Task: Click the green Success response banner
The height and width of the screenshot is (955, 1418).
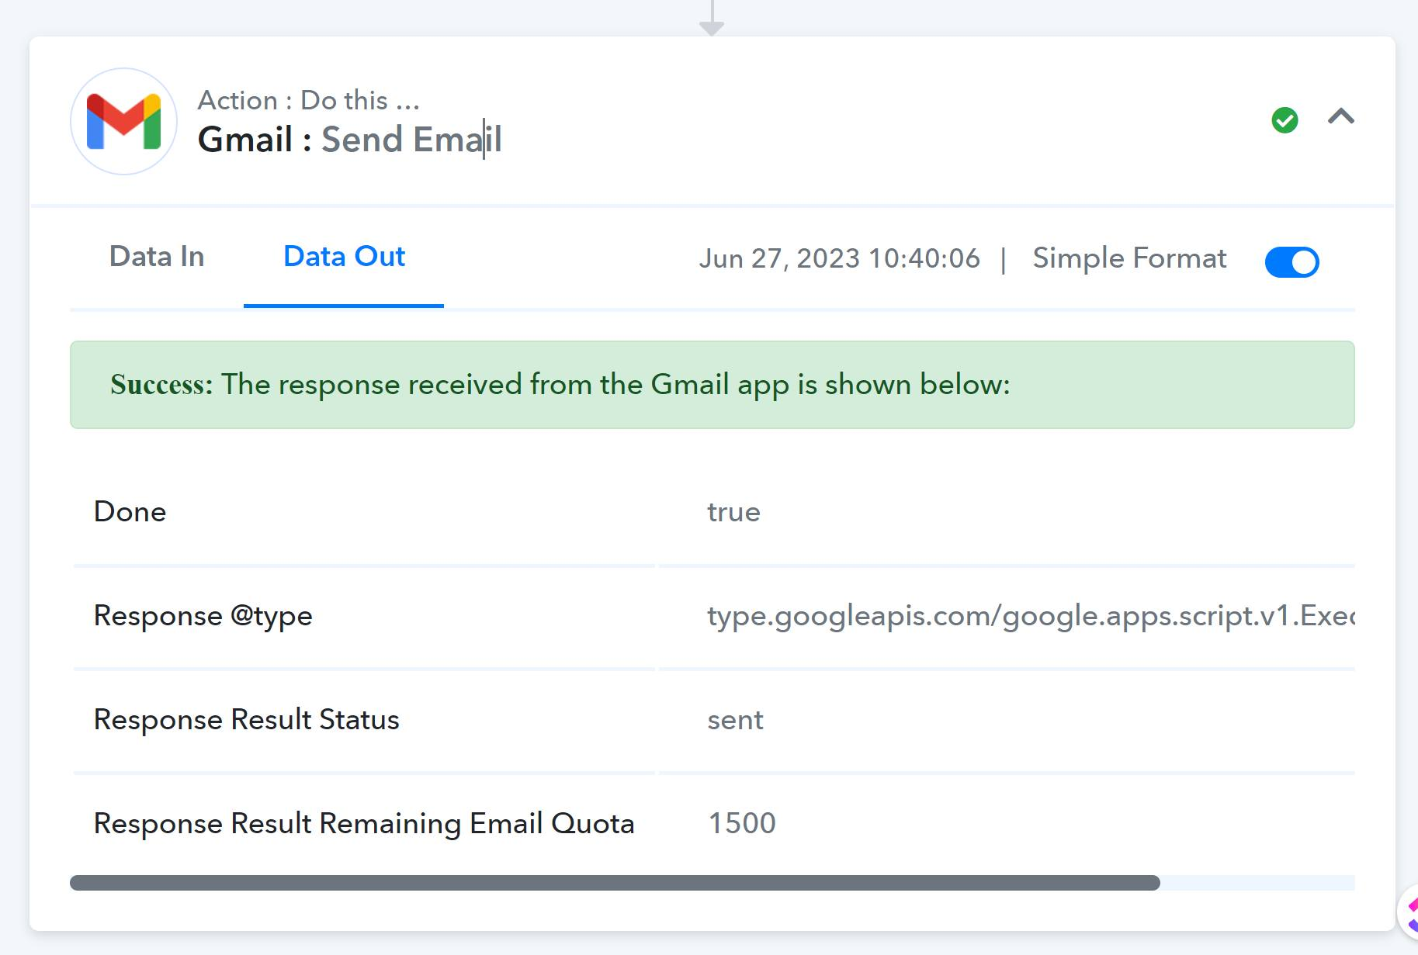Action: (712, 385)
